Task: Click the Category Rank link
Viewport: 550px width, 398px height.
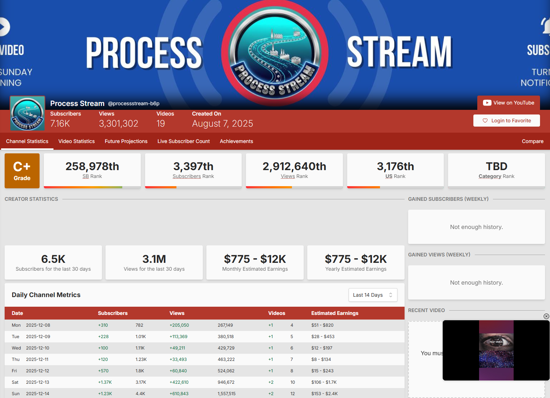Action: (x=490, y=176)
